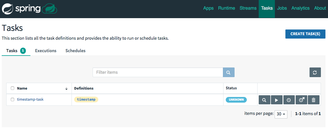Click the CREATE TASK(S) button

[305, 34]
